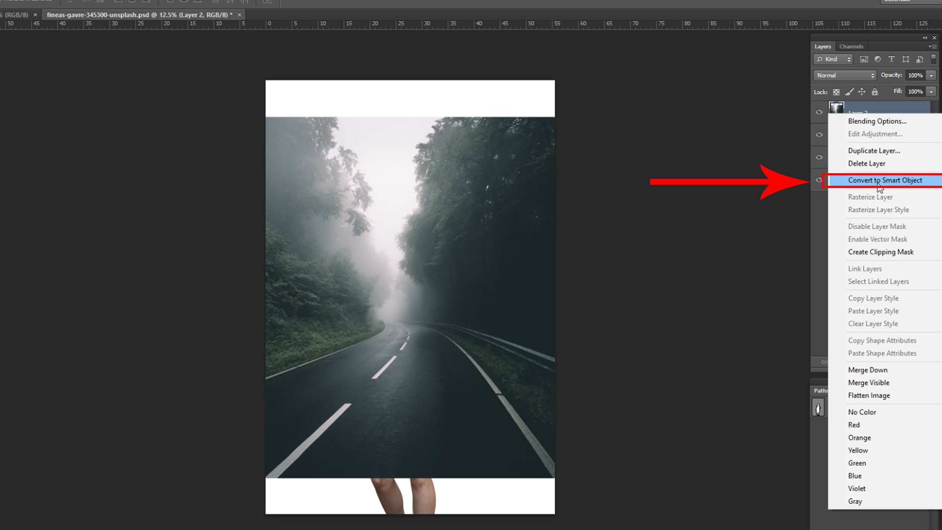Hide the top layer with its eye icon

(819, 112)
